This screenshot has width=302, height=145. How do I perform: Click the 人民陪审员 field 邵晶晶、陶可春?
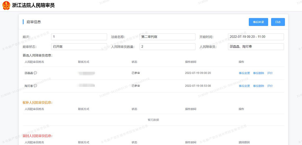[x=256, y=46]
